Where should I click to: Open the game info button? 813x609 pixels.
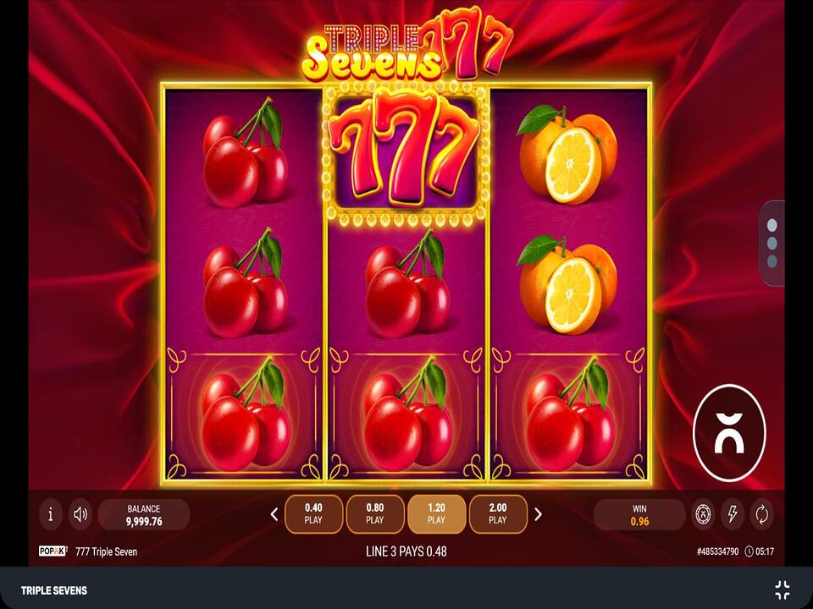coord(50,514)
